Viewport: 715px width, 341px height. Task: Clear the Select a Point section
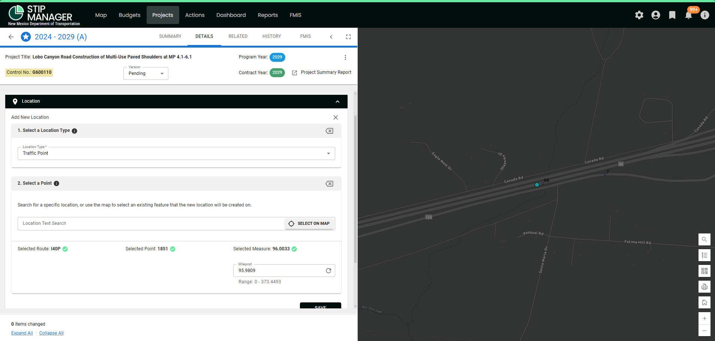coord(329,184)
